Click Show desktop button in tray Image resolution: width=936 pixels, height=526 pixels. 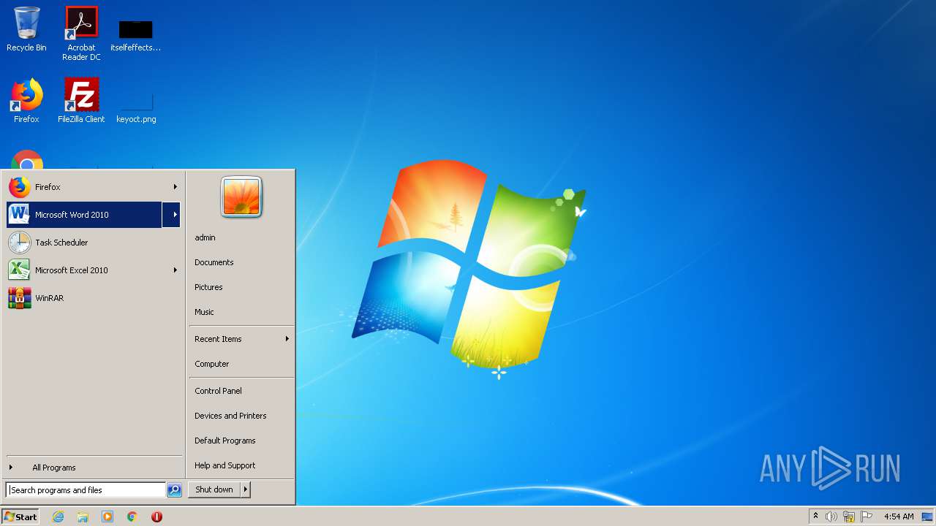(927, 517)
